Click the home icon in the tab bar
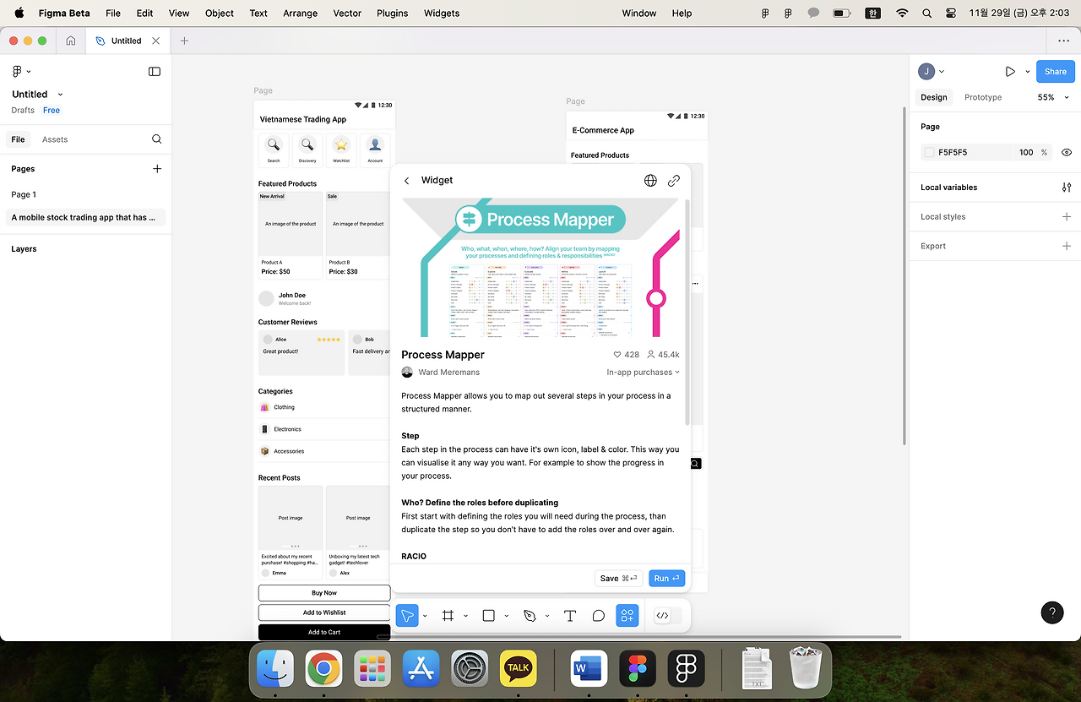1081x702 pixels. (71, 41)
